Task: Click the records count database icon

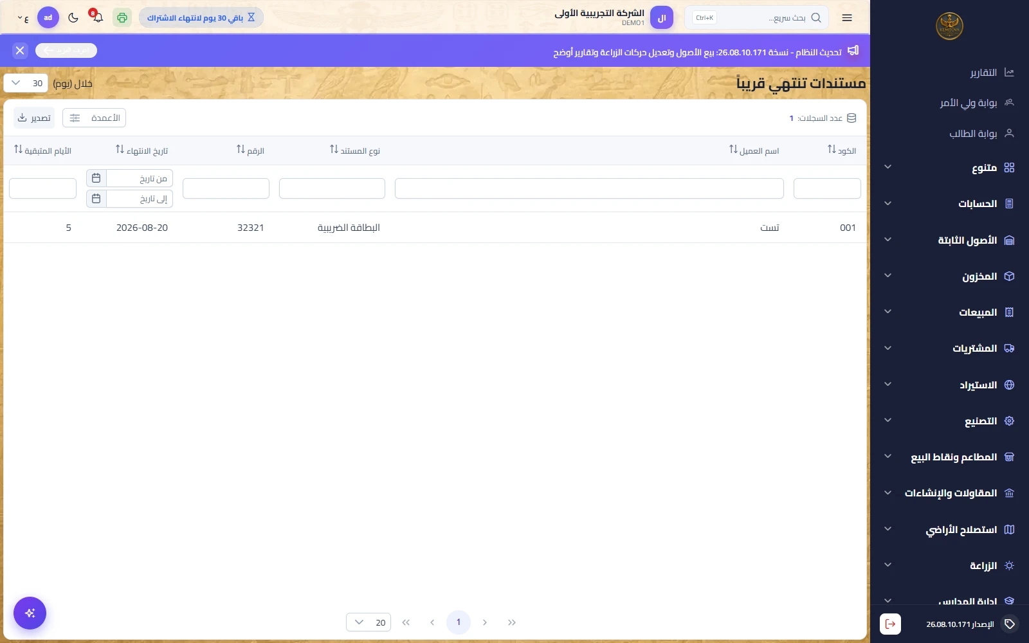Action: [851, 118]
